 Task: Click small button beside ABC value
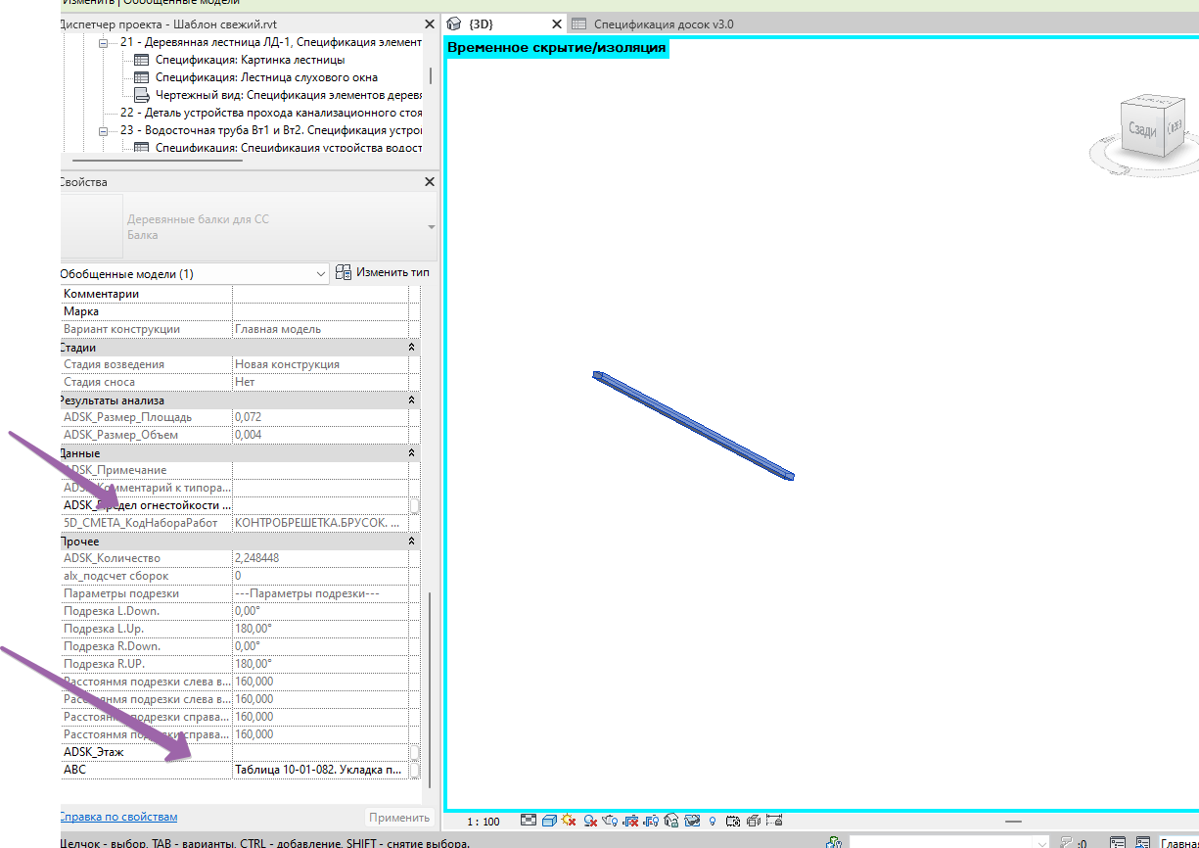click(414, 771)
